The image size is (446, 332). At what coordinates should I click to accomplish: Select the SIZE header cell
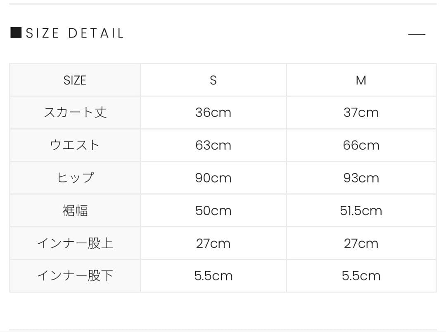pos(75,80)
